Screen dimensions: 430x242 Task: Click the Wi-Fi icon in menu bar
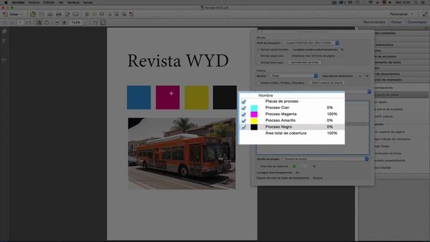[370, 3]
